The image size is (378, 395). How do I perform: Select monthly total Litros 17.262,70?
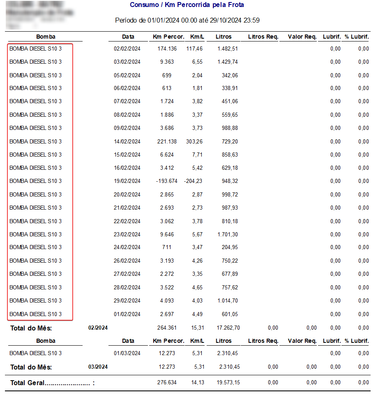click(x=228, y=328)
